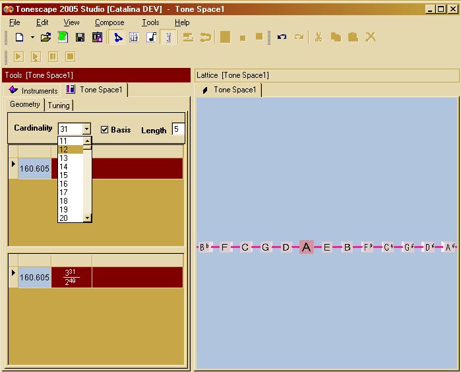
Task: Click the 160.605 cell in the lower grid
Action: point(35,277)
